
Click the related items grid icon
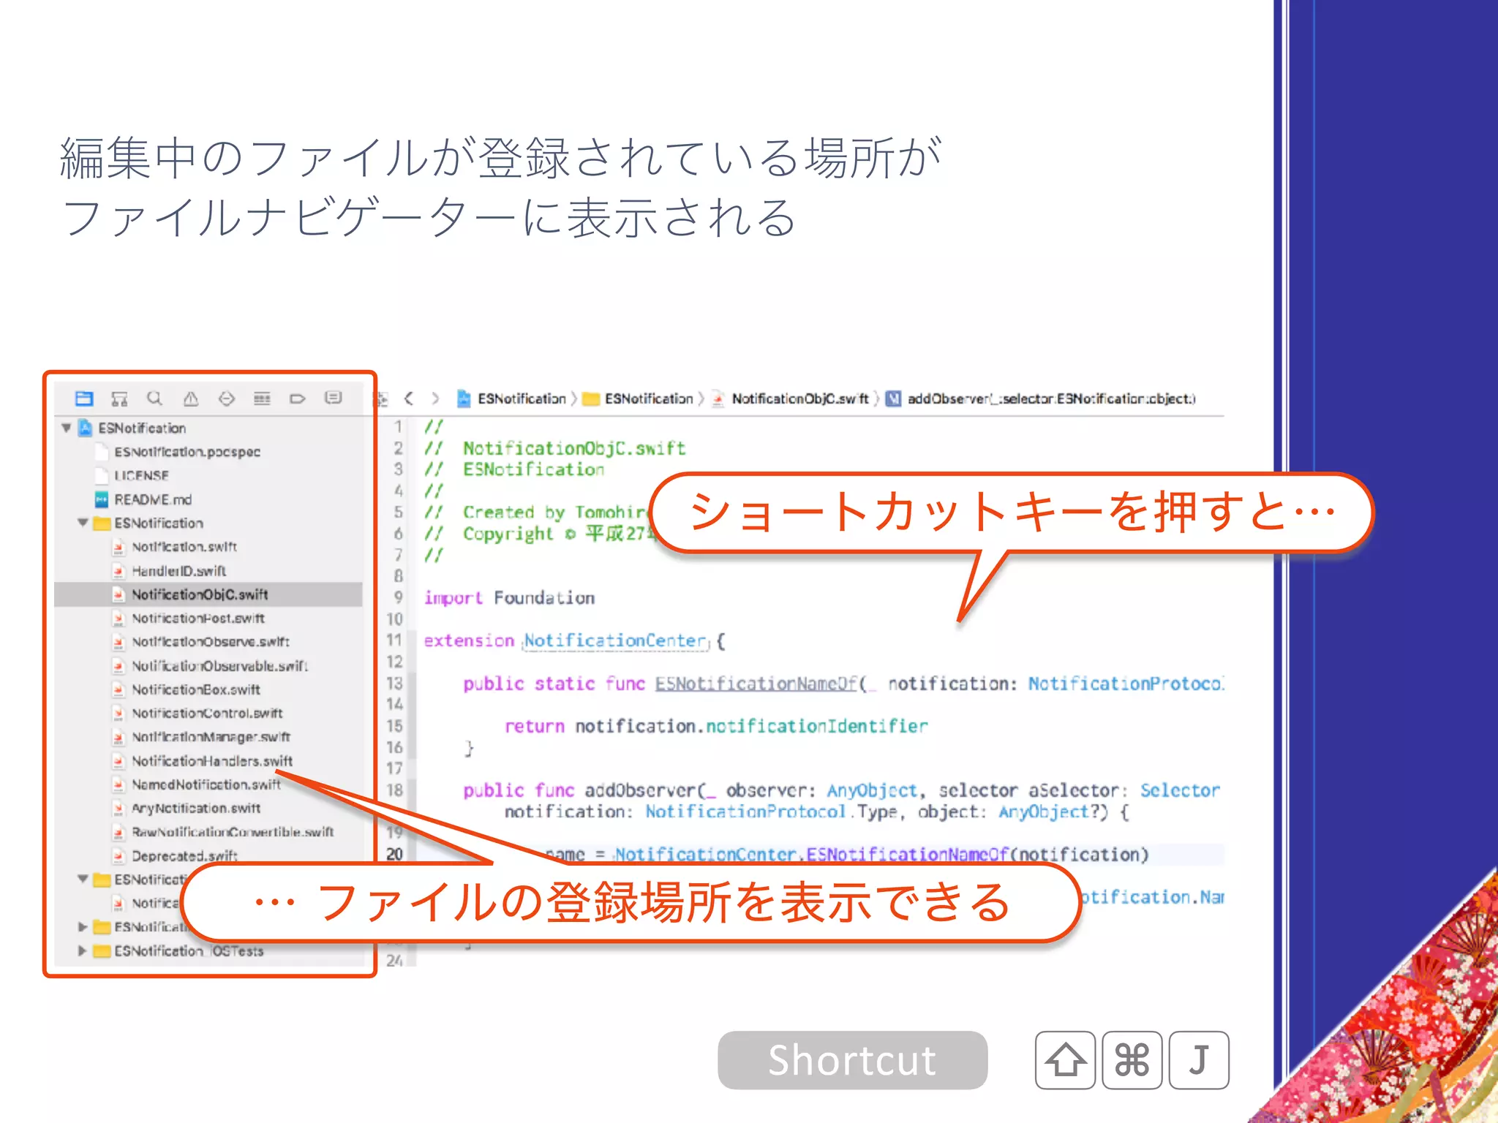(x=380, y=399)
